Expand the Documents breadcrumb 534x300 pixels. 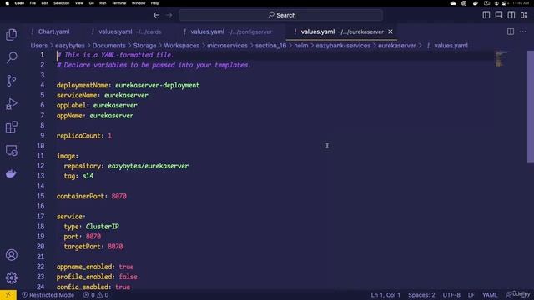(109, 46)
